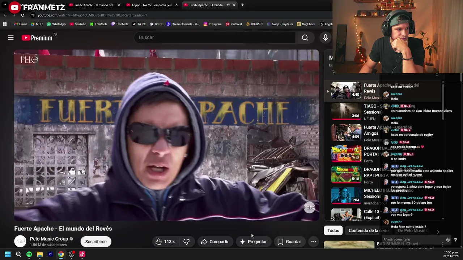
Task: Click the Suscribirse button
Action: (96, 242)
